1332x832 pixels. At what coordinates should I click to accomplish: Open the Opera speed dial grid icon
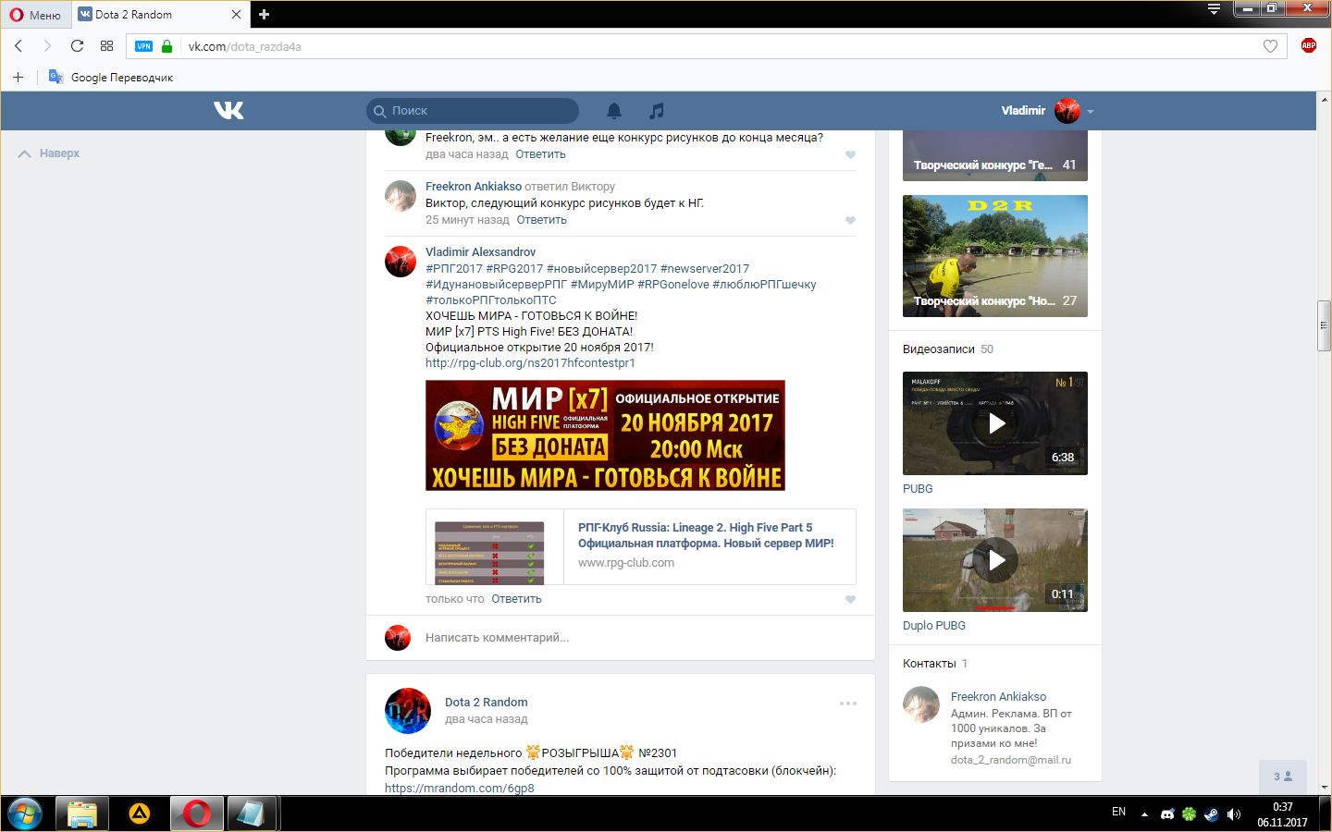[106, 46]
